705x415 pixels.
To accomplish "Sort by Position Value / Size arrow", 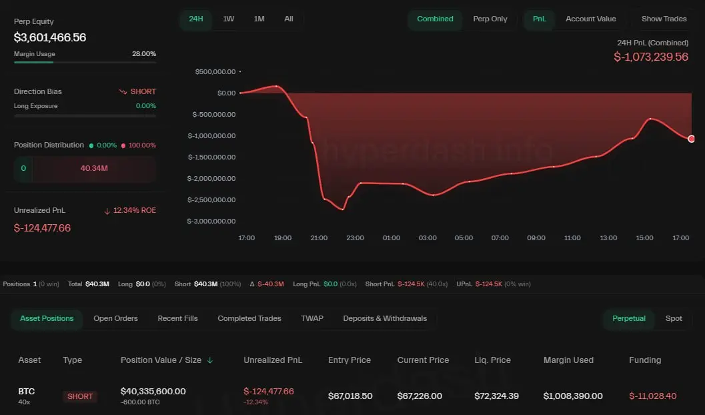I will [209, 360].
